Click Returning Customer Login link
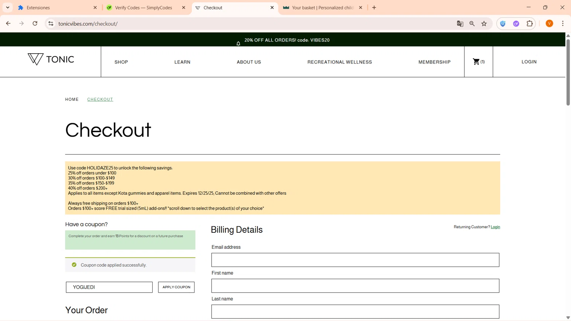 495,227
